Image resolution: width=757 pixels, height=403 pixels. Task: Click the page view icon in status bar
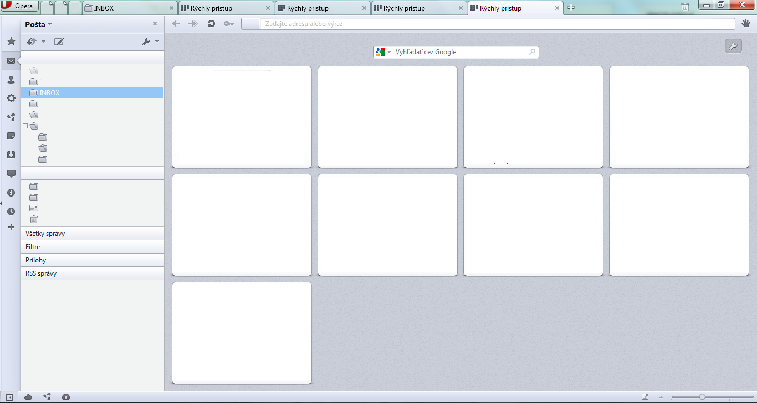(645, 397)
